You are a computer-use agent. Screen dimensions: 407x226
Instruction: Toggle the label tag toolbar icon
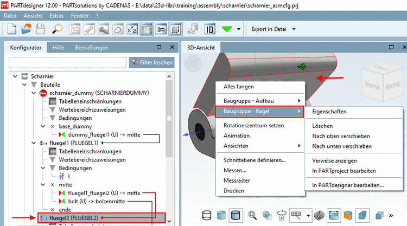(x=161, y=29)
